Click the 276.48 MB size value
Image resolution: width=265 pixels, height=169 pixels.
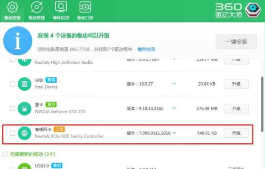coord(207,109)
